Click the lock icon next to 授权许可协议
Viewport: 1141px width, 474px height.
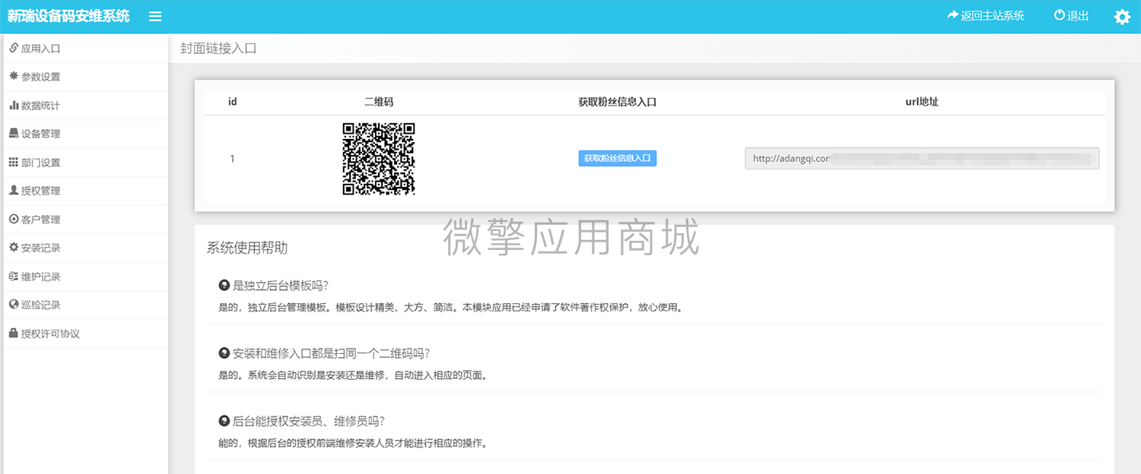pos(14,333)
